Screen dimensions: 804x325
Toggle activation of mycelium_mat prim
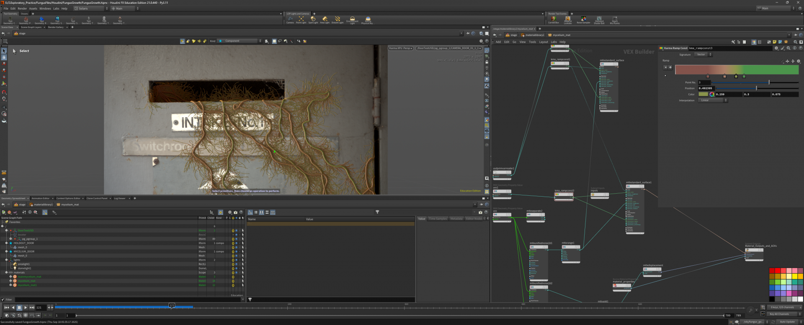point(233,281)
